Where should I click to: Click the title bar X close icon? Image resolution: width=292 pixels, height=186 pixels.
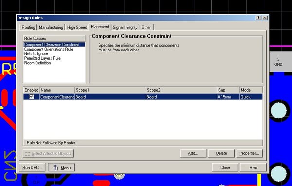click(x=265, y=18)
